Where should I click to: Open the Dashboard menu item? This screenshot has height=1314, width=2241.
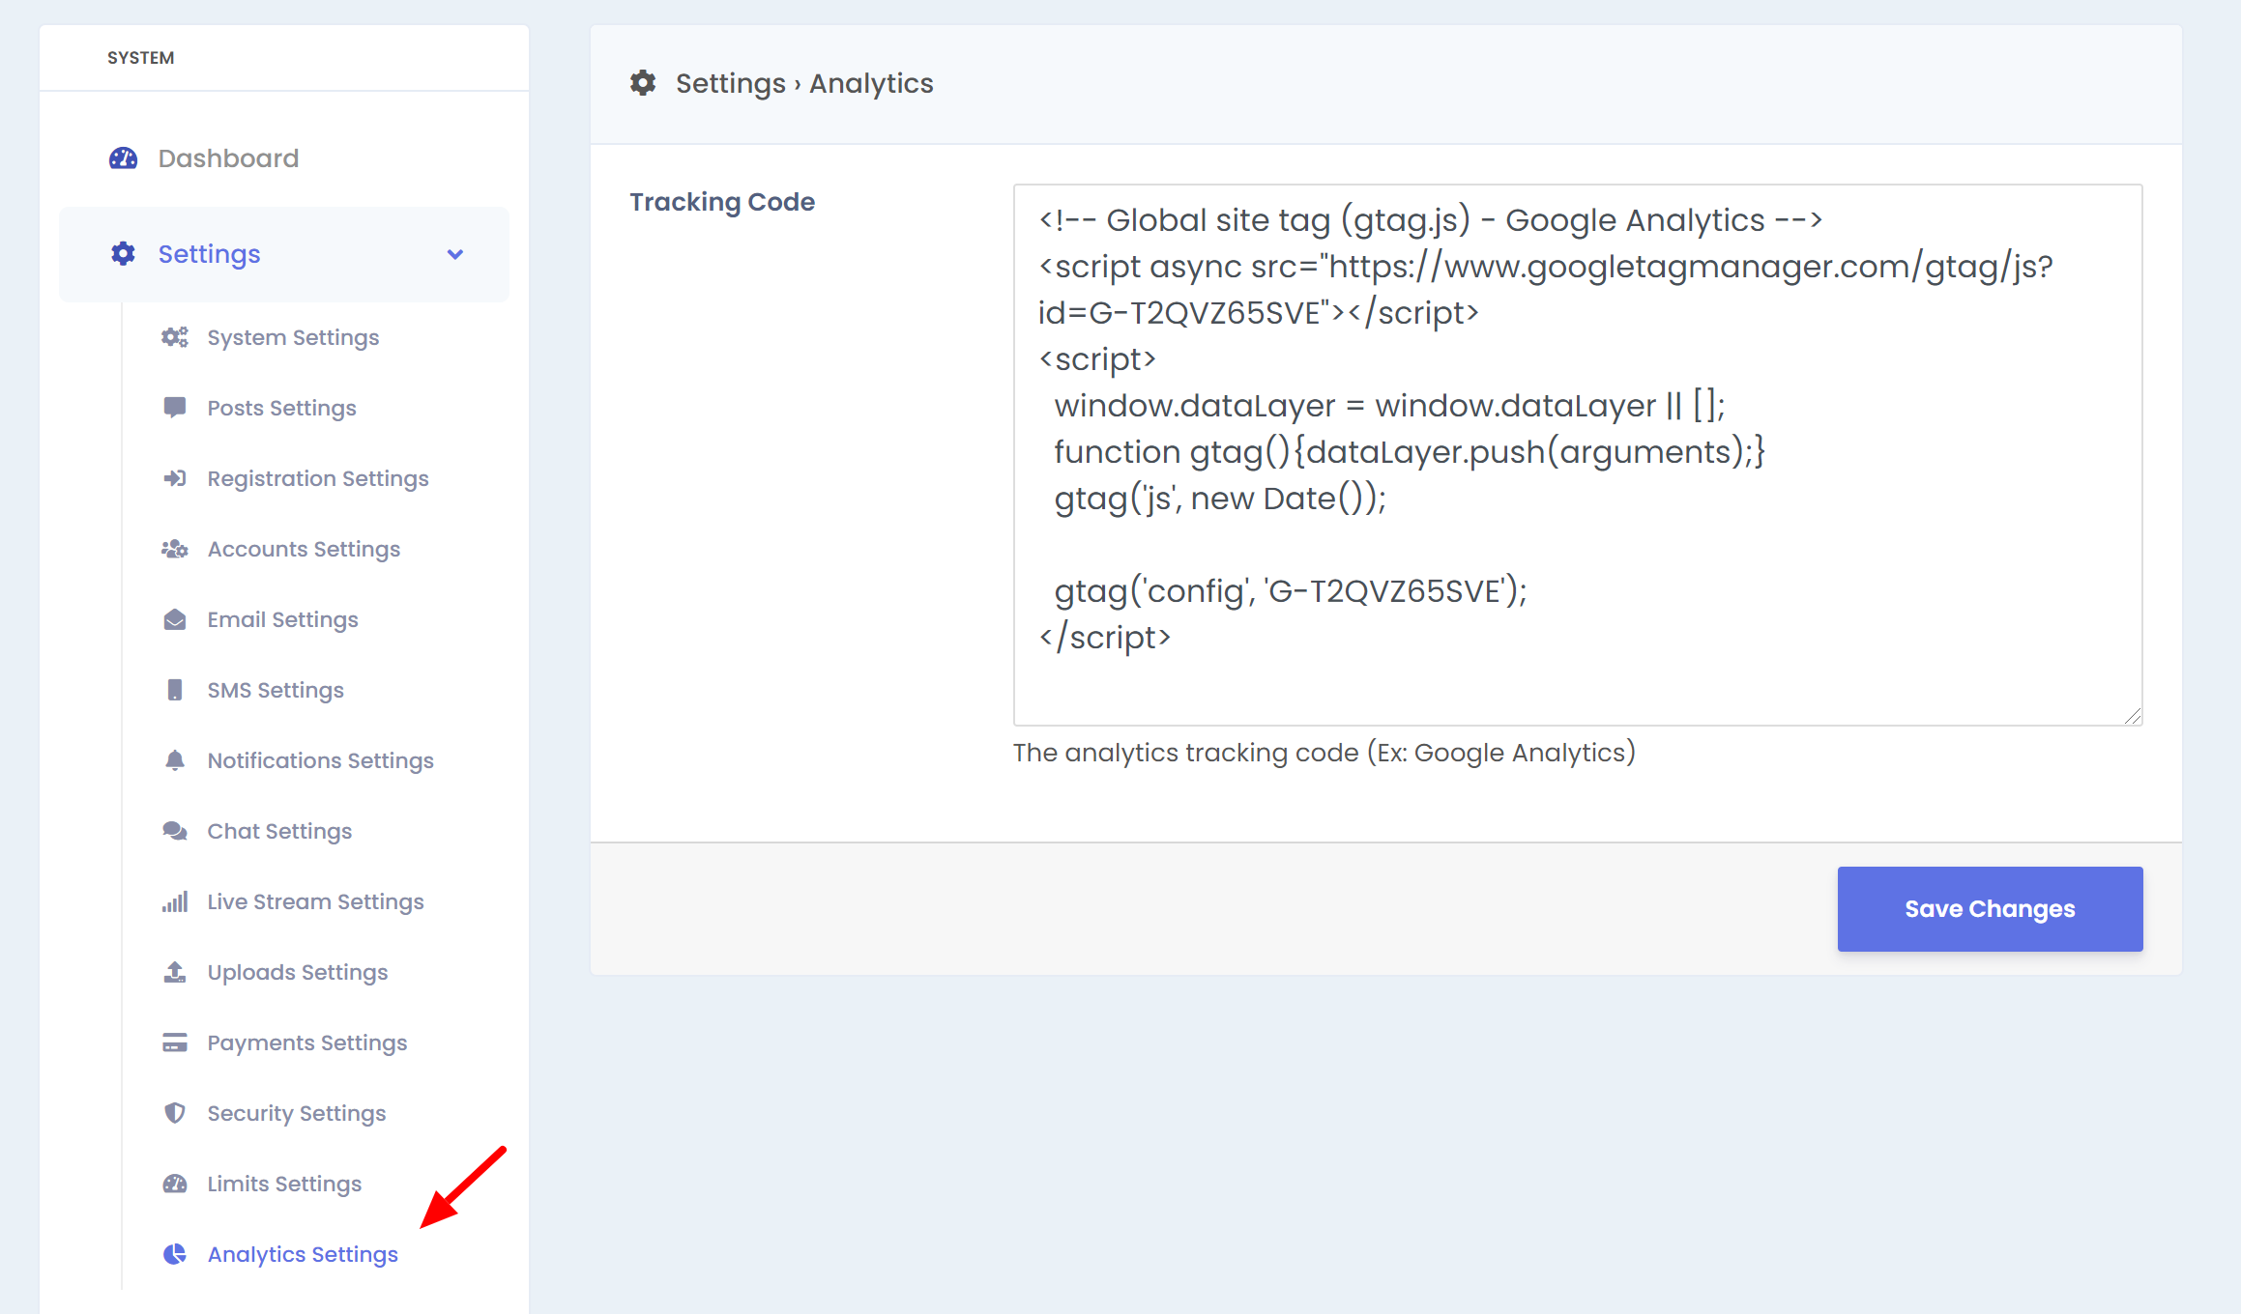tap(284, 157)
